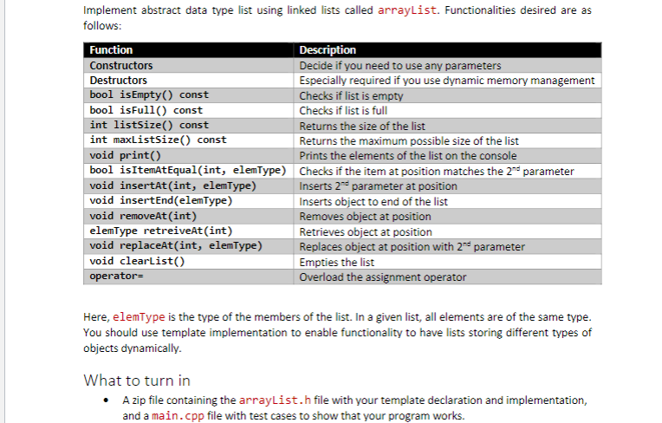Click 'void replaceAt(int, elemType)' cell
Image resolution: width=662 pixels, height=423 pixels.
pos(188,246)
